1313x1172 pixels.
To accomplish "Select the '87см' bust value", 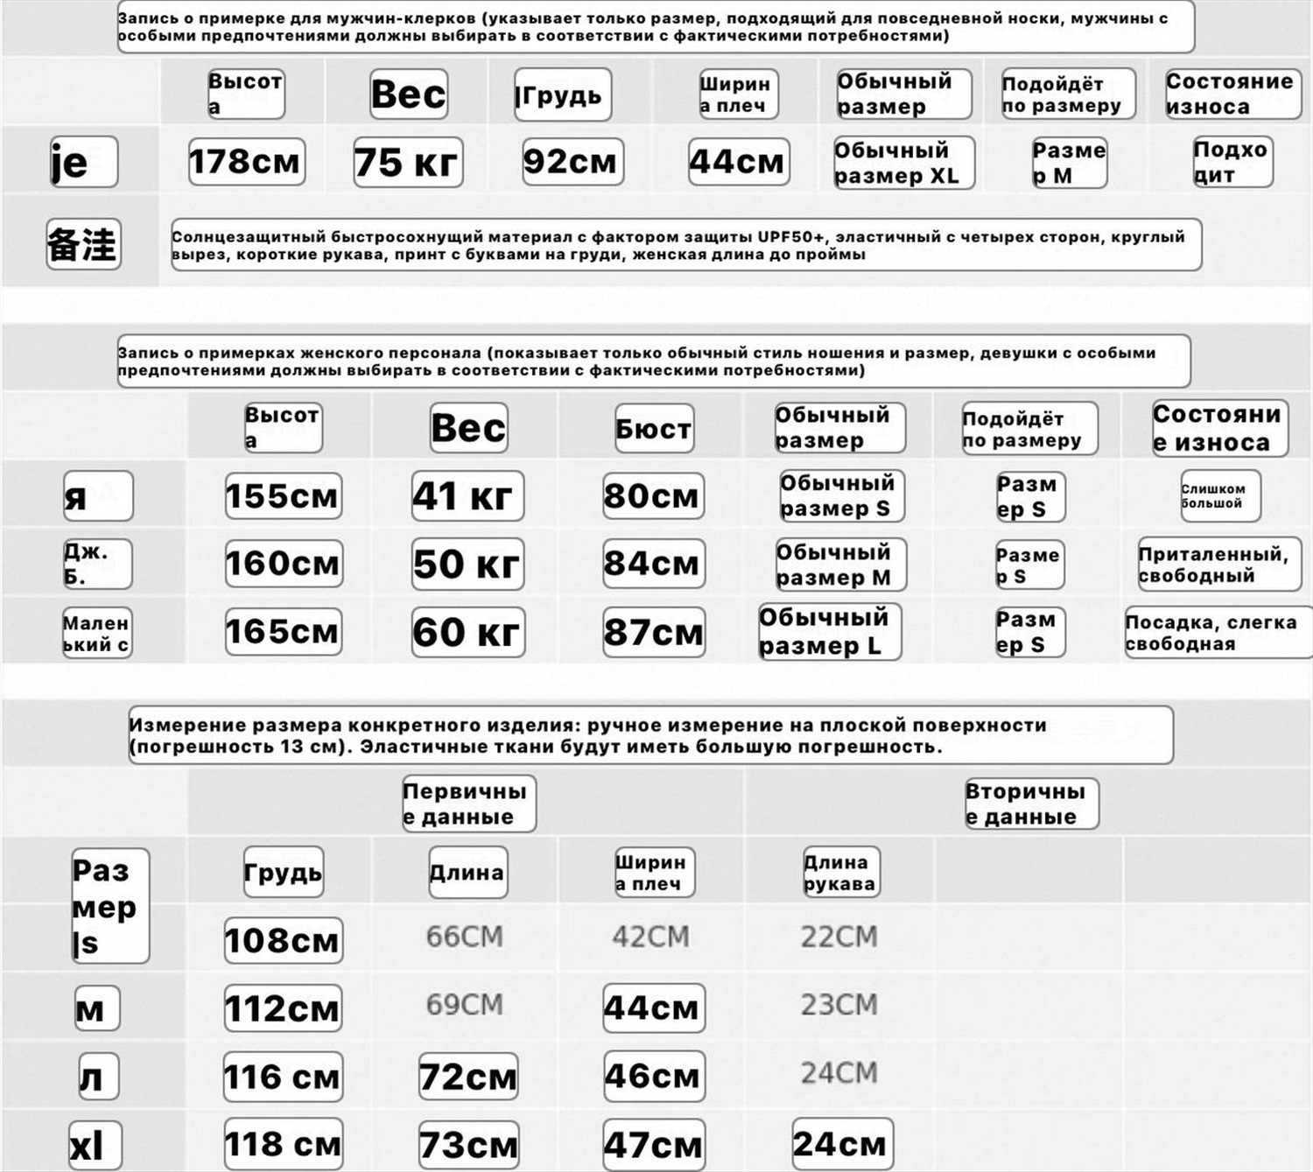I will point(654,632).
